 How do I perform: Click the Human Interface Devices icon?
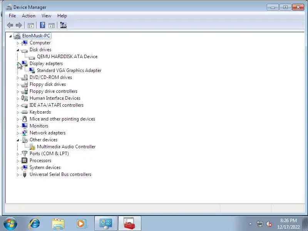[x=25, y=98]
